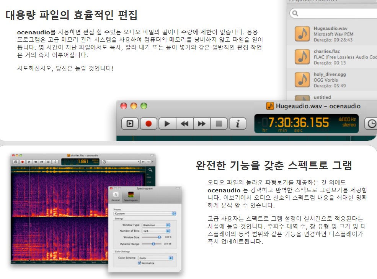
Task: Click the yellow minimize button of the Hugeaudio.wav window
Action: 134,106
